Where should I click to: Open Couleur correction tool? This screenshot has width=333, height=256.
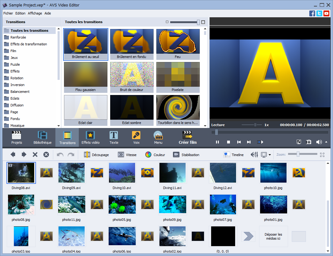(x=155, y=155)
